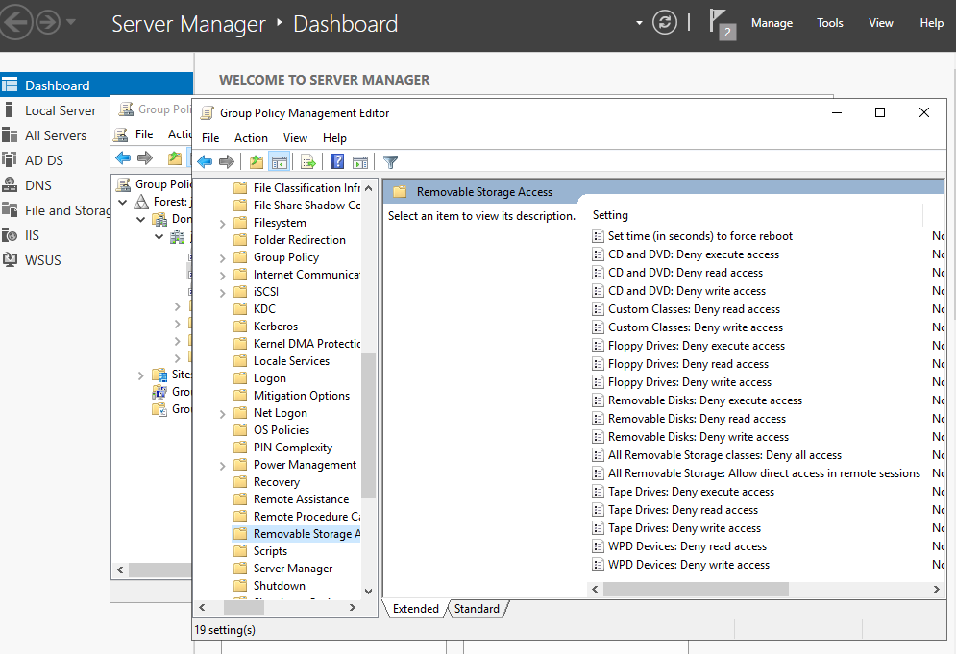Screen dimensions: 956x654
Task: Open AD DS in the Server Manager sidebar
Action: tap(44, 159)
